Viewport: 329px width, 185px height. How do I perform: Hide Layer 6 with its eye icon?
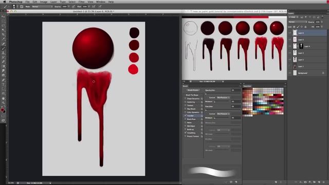[290, 33]
